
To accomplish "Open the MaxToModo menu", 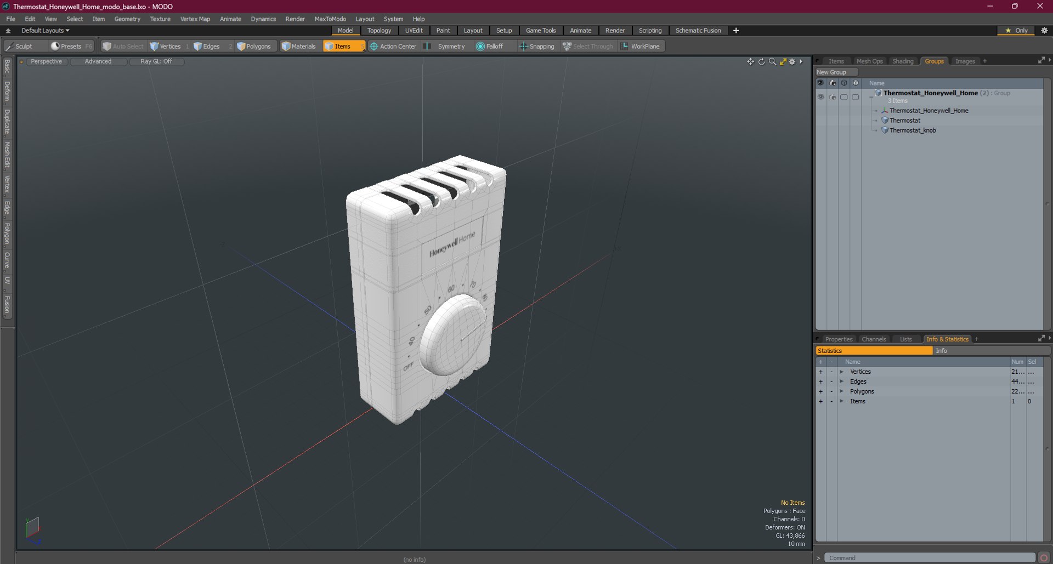I will pos(330,19).
